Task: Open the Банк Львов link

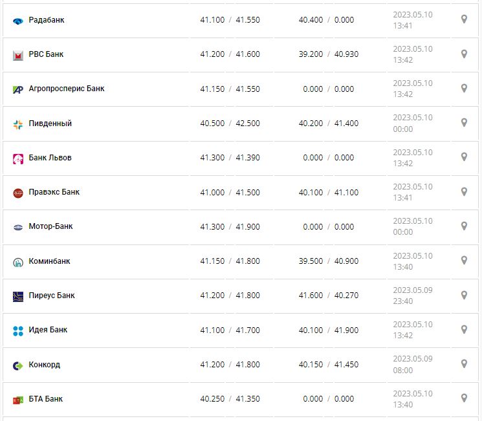Action: pos(50,158)
